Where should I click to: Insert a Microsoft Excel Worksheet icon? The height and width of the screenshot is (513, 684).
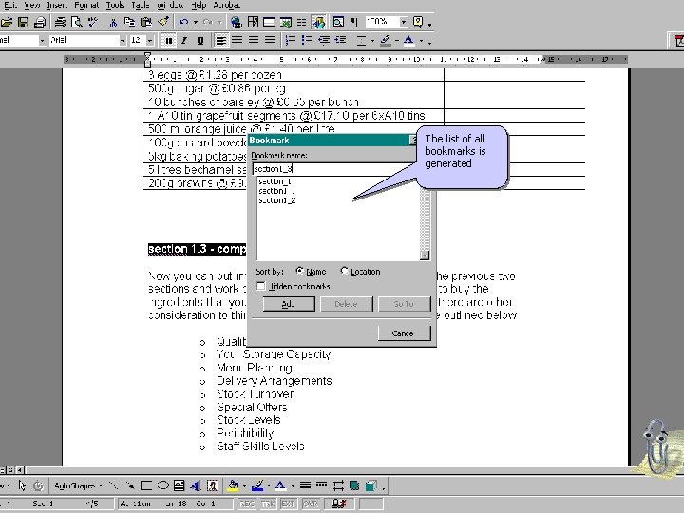[x=286, y=21]
